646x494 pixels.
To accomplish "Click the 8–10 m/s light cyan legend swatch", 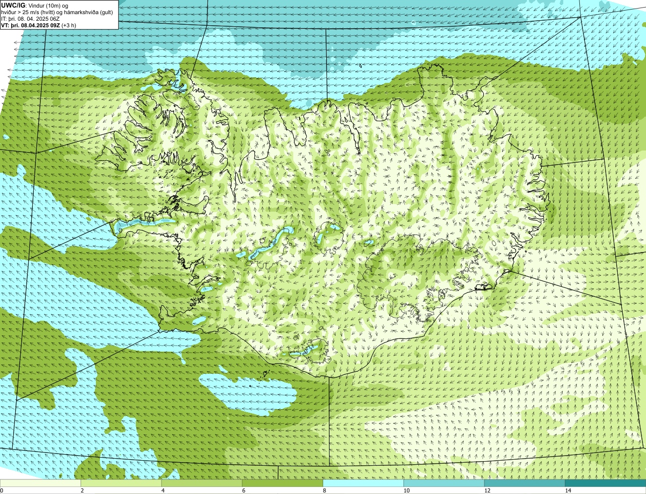I will [363, 483].
